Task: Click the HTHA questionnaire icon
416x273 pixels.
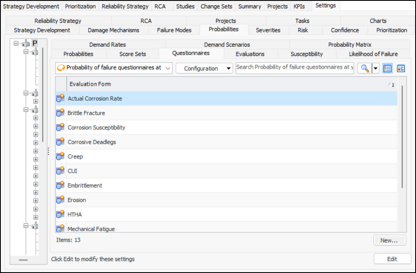Action: (x=60, y=215)
